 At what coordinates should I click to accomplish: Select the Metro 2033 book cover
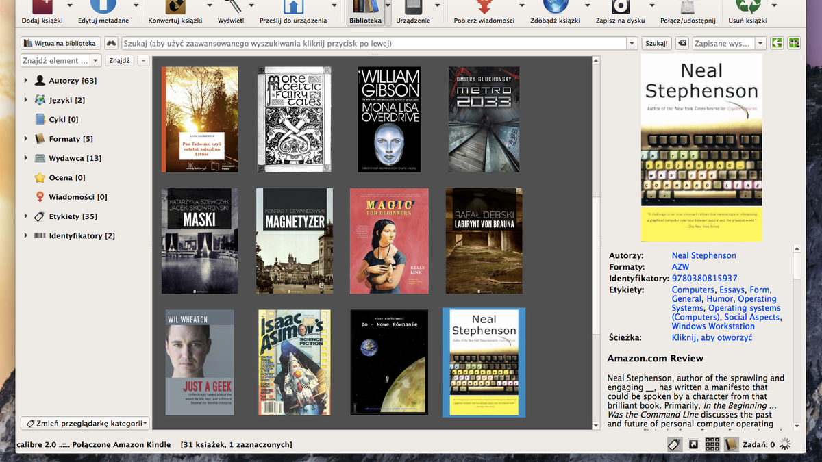pyautogui.click(x=484, y=119)
